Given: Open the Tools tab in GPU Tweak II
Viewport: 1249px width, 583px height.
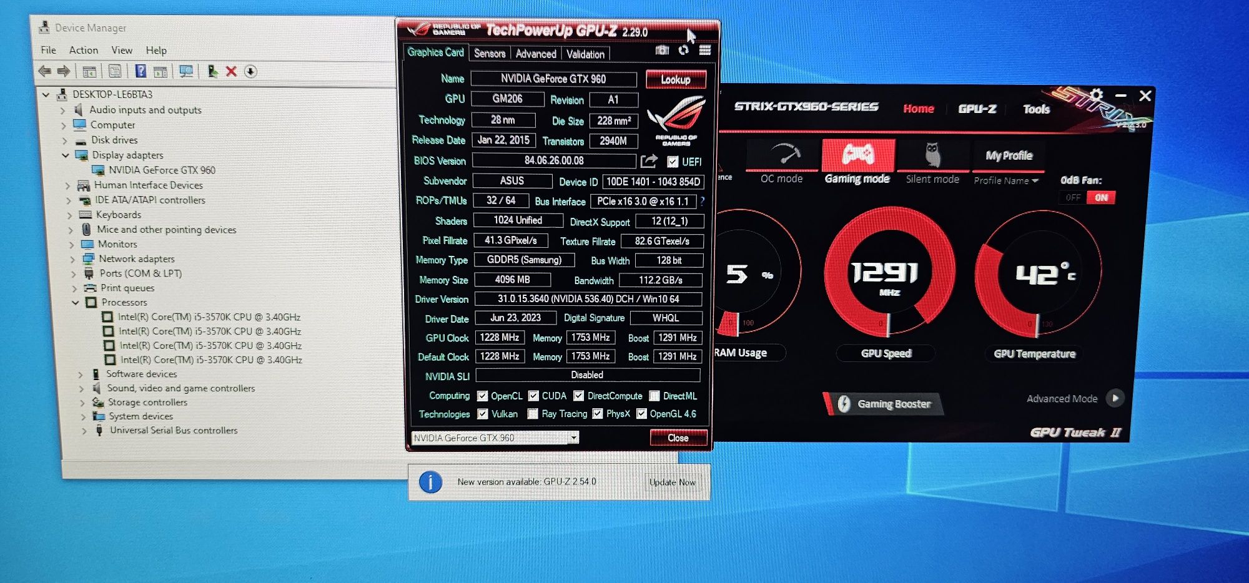Looking at the screenshot, I should click(1036, 109).
